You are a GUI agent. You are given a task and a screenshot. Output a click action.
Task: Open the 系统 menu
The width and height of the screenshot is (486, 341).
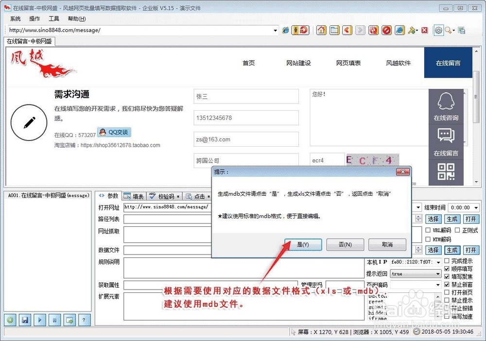pyautogui.click(x=15, y=18)
